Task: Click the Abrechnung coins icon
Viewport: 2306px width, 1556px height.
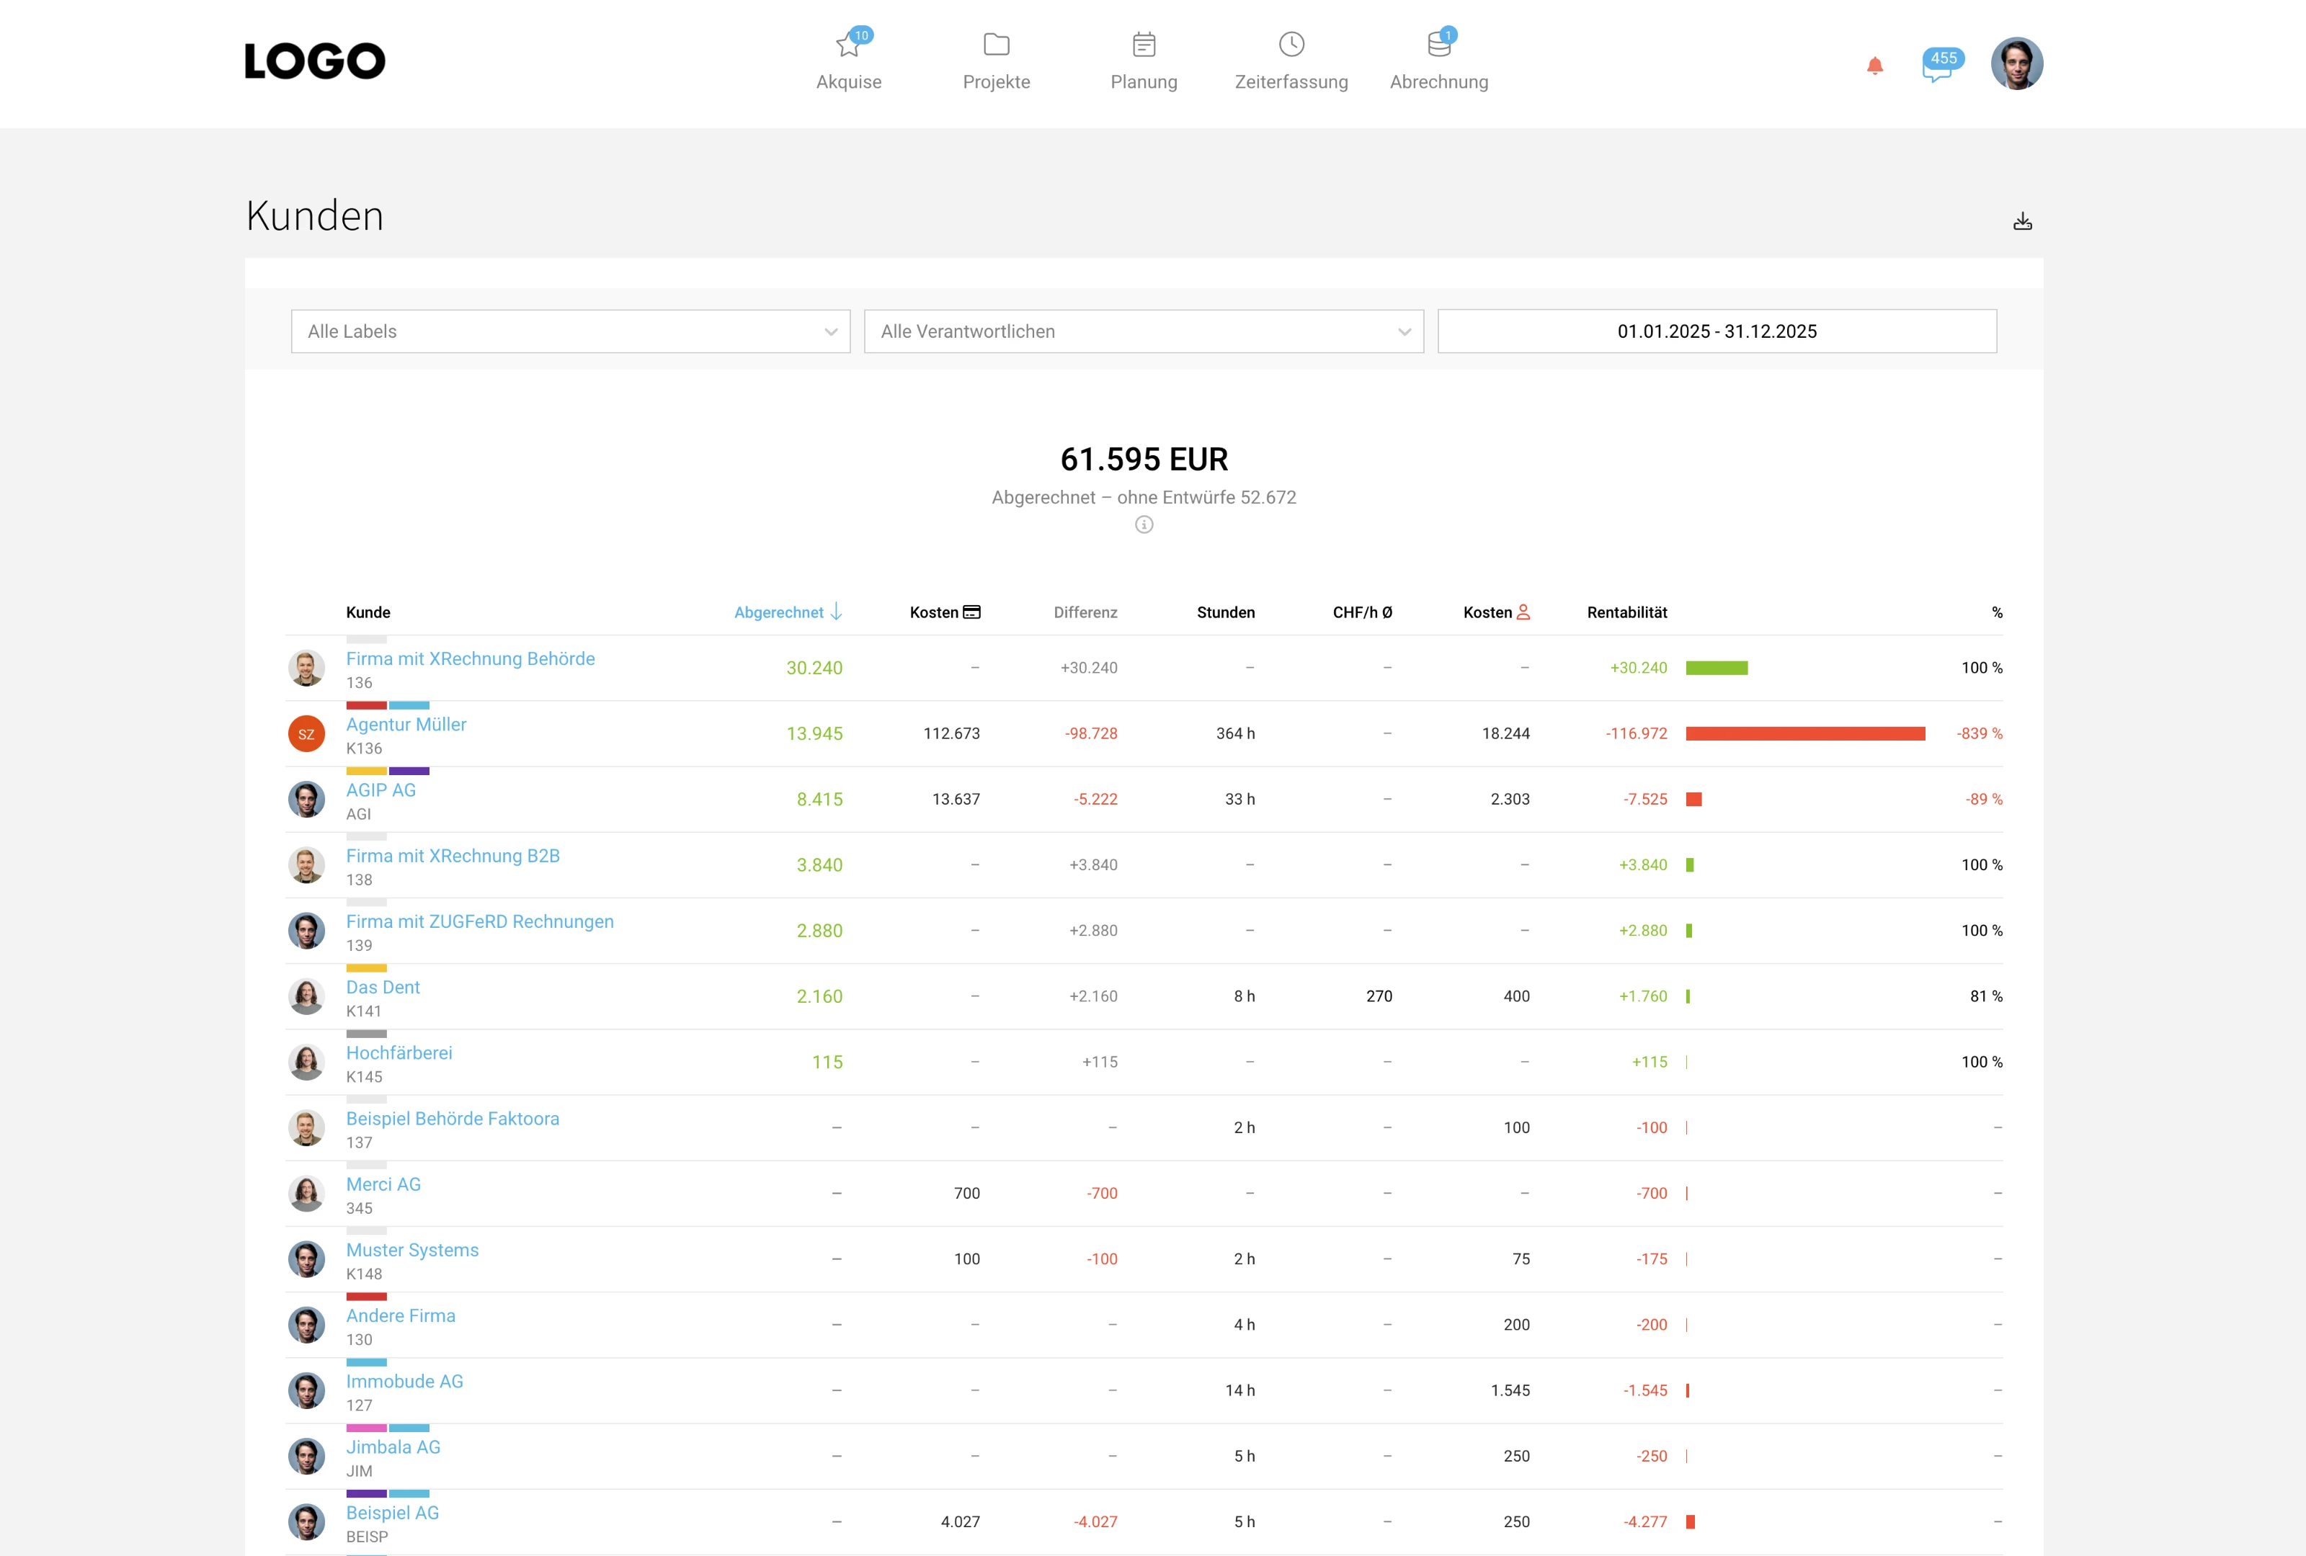Action: point(1438,45)
